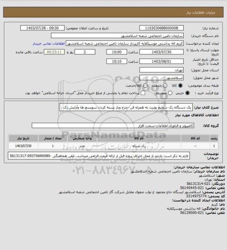The height and width of the screenshot is (250, 227).
Task: Click the جزئیات اطلاعات نیاز header title
Action: tap(201, 13)
